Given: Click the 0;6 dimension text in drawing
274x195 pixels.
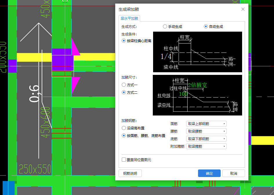Looking at the screenshot, I should pos(35,93).
